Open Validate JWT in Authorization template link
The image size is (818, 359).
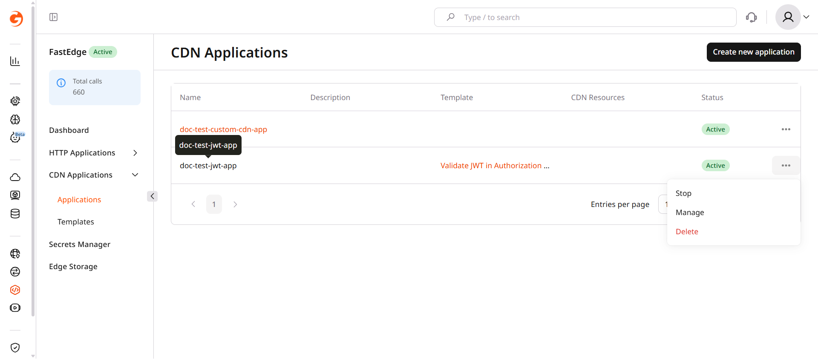[495, 166]
